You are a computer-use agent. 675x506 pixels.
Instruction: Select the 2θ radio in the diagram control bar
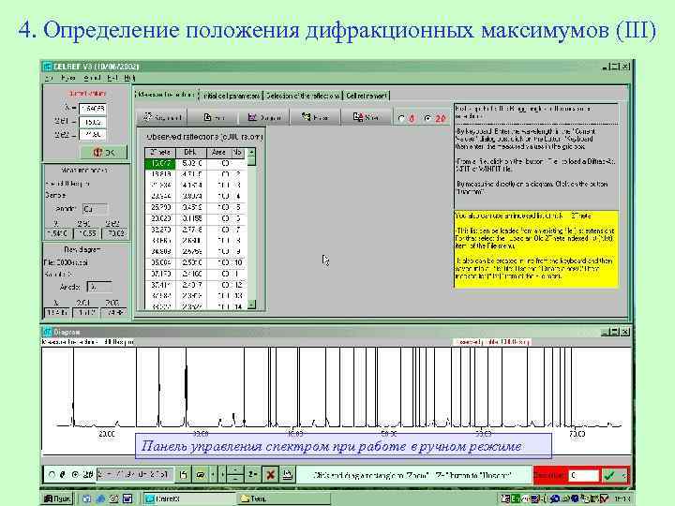pyautogui.click(x=75, y=474)
